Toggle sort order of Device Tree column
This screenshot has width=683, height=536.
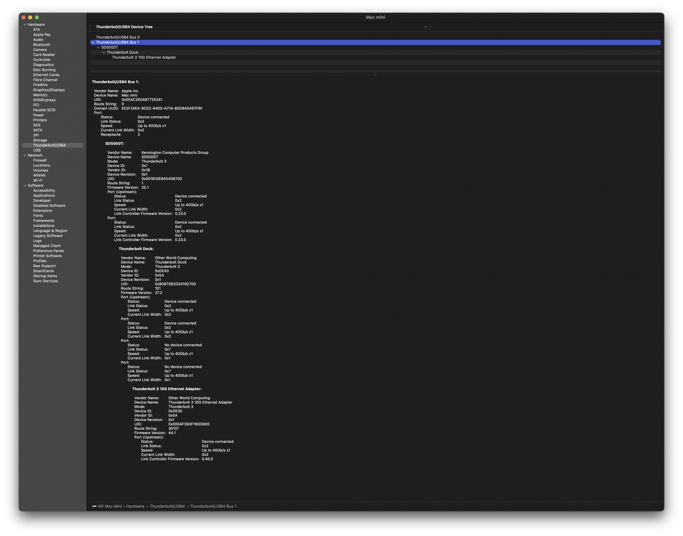click(426, 27)
